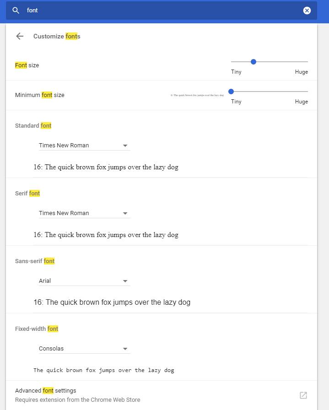Click the Minimum font size track near Huge
The image size is (329, 410).
pyautogui.click(x=301, y=92)
